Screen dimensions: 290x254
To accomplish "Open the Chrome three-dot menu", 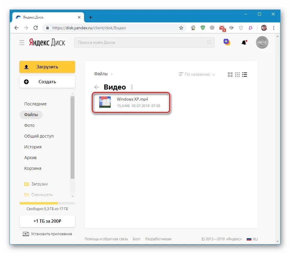I will [274, 28].
